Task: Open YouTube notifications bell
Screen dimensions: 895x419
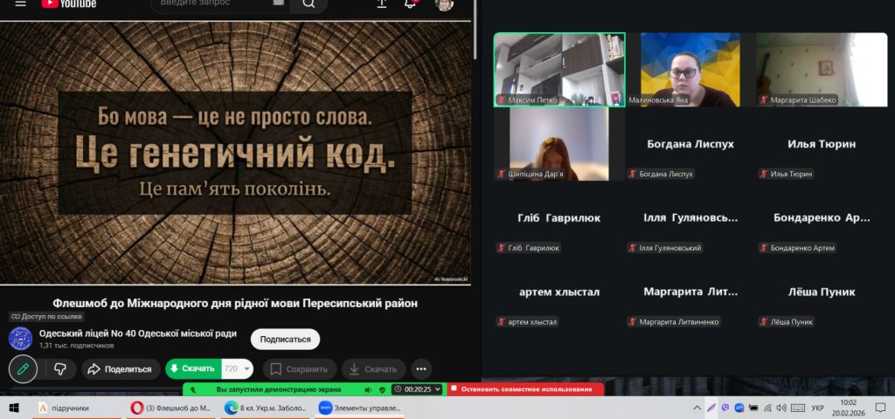Action: click(410, 4)
